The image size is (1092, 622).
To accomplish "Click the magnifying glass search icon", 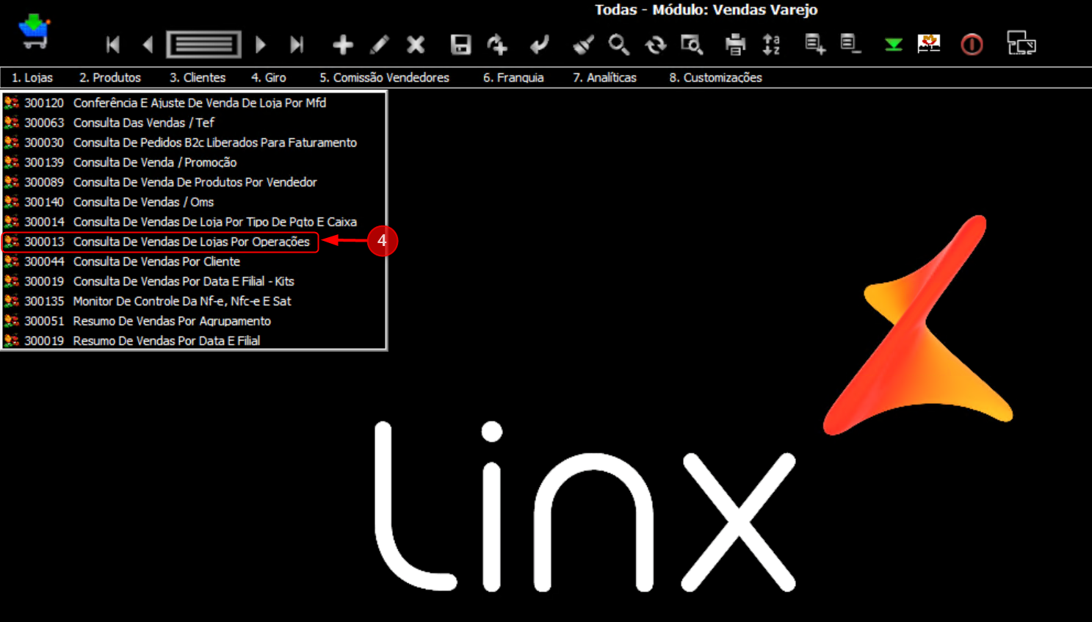I will click(619, 45).
